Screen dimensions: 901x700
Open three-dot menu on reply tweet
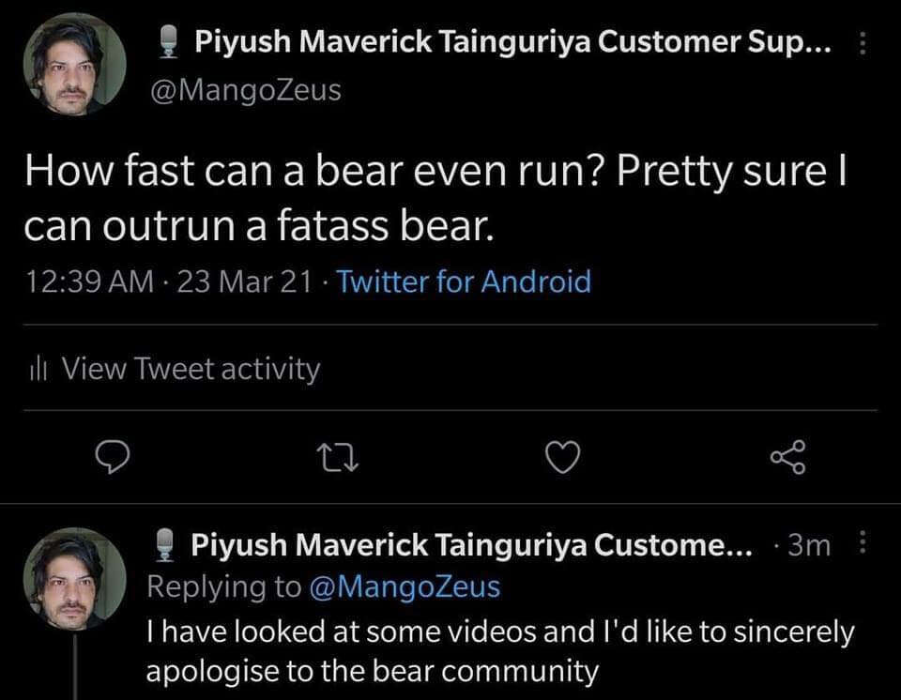pyautogui.click(x=863, y=544)
